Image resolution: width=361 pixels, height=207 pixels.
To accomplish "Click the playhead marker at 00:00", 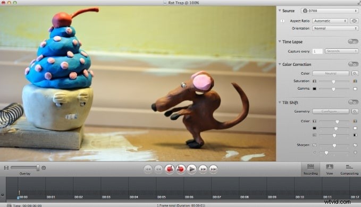I will point(18,197).
